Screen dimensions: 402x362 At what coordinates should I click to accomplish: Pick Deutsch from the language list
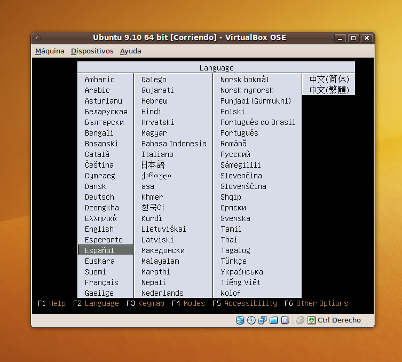tap(99, 197)
